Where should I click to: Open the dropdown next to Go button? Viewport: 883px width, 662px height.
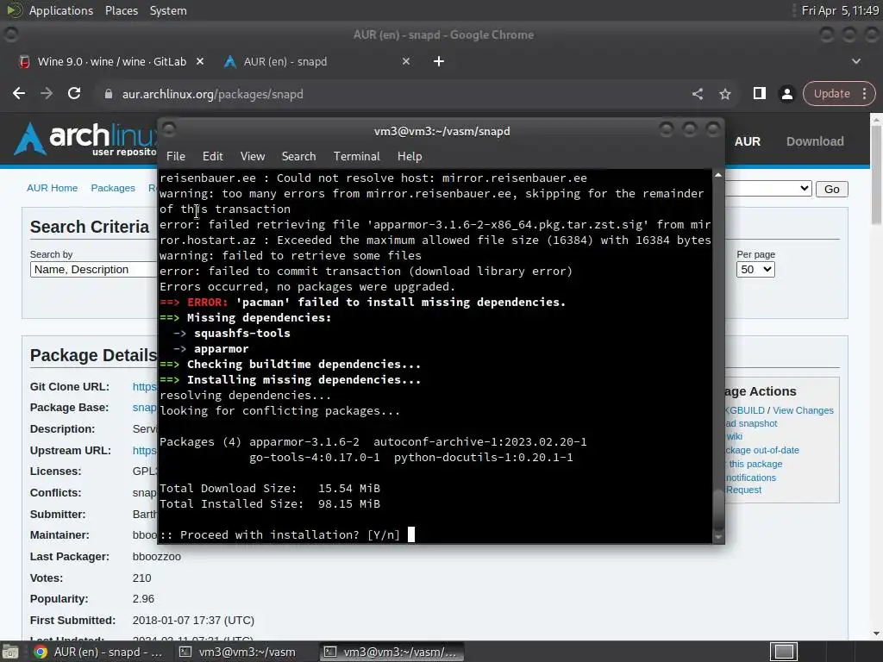(x=768, y=189)
